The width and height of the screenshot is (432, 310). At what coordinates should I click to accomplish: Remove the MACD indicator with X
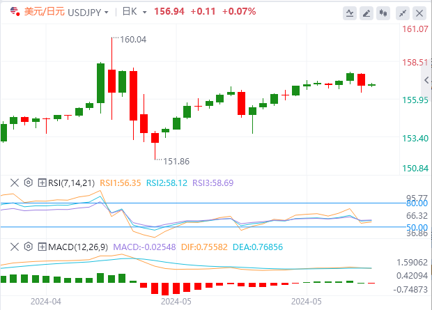pyautogui.click(x=15, y=247)
